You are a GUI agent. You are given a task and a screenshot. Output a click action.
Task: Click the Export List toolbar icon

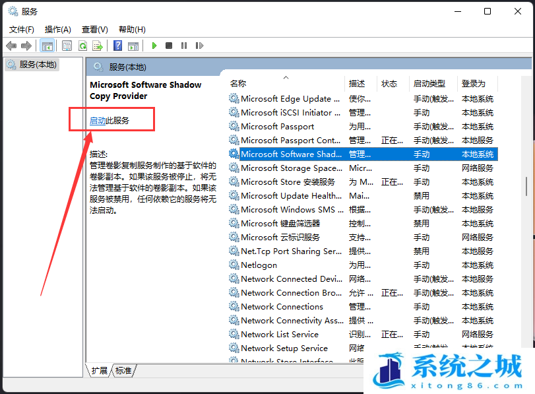(98, 46)
